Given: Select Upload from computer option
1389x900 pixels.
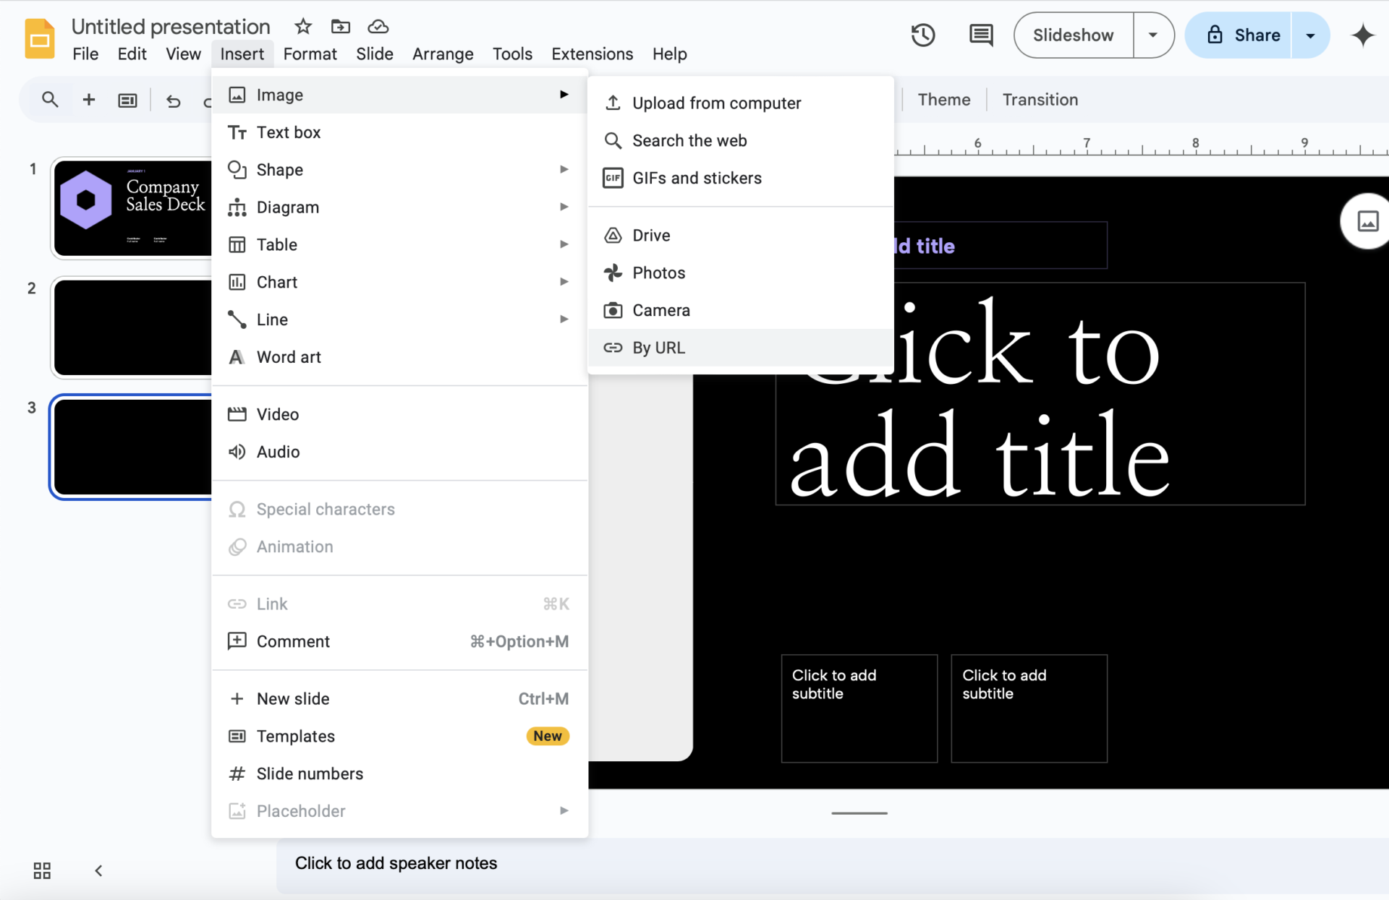Looking at the screenshot, I should (741, 103).
